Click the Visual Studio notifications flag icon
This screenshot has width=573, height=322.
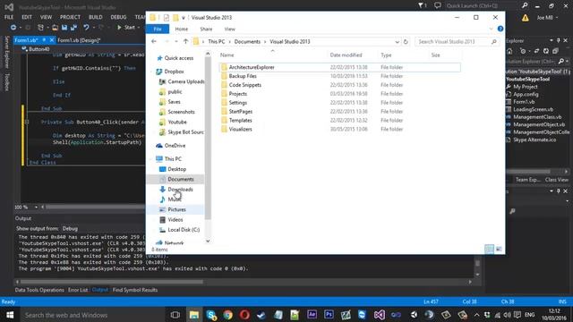422,5
